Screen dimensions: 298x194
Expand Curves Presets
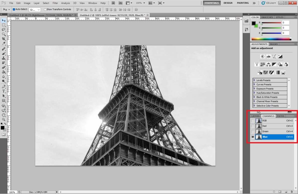coord(254,84)
